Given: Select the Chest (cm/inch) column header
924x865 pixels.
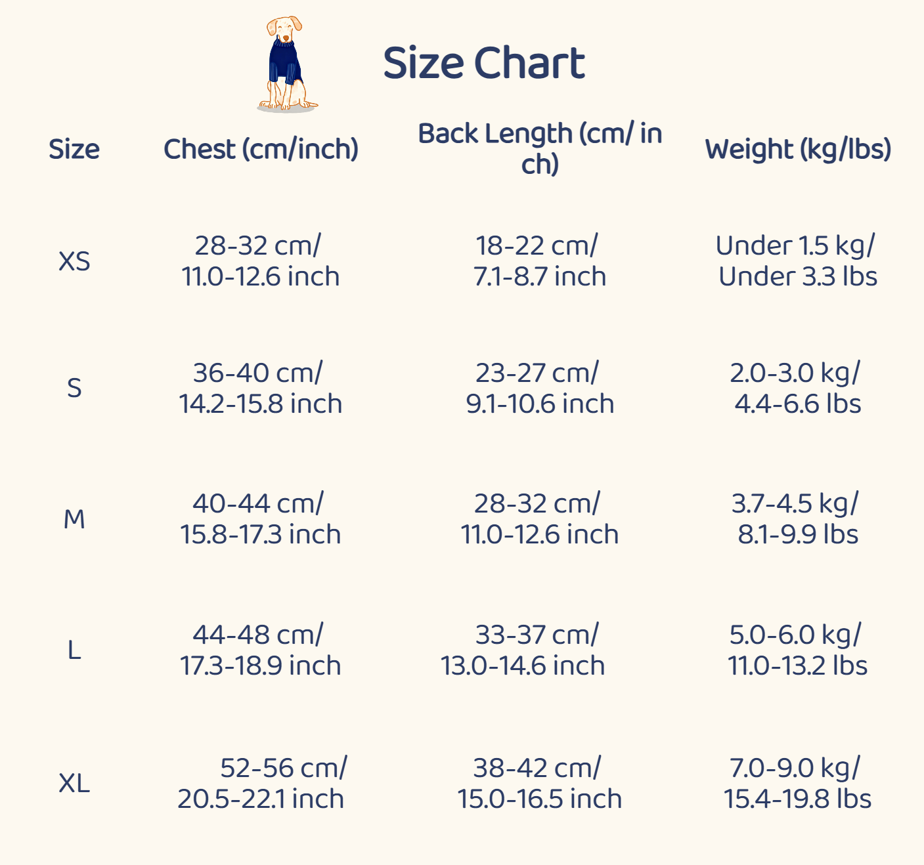Looking at the screenshot, I should pos(261,149).
